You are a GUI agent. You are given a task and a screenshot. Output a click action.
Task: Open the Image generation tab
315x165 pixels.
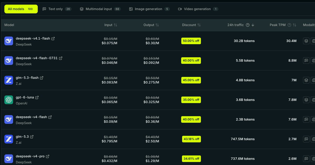point(149,9)
